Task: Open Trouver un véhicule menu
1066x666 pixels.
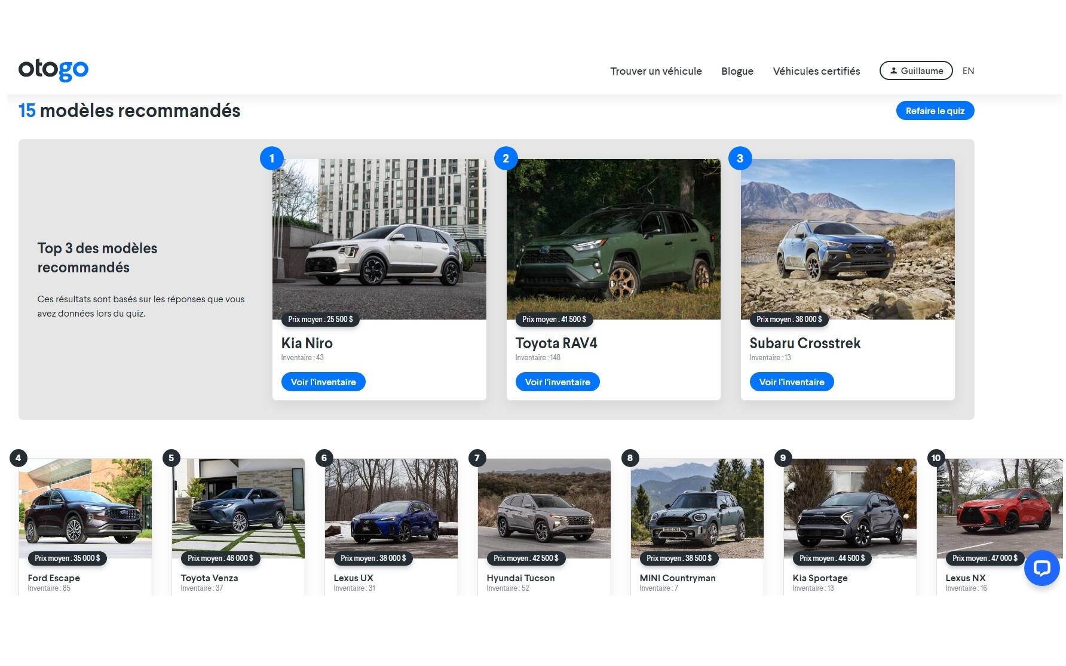Action: 656,71
